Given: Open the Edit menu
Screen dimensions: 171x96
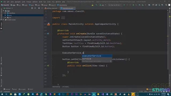Looking at the screenshot, I should (8, 2).
